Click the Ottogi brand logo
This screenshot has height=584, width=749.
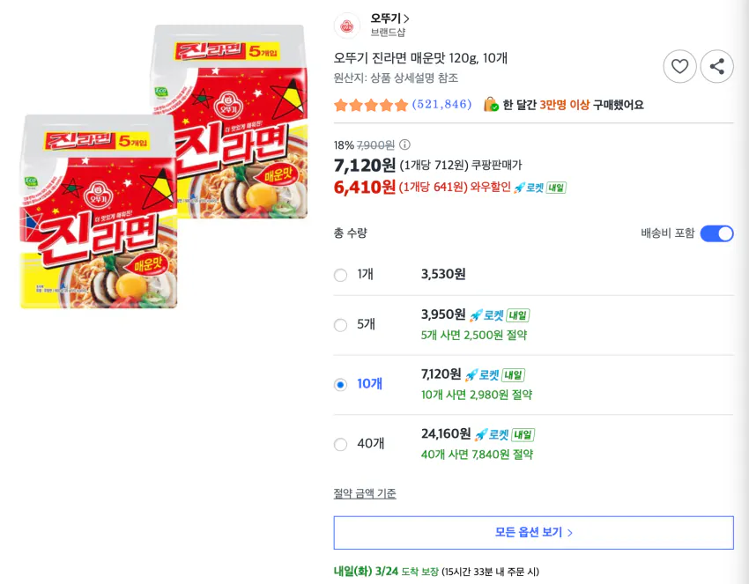point(348,25)
